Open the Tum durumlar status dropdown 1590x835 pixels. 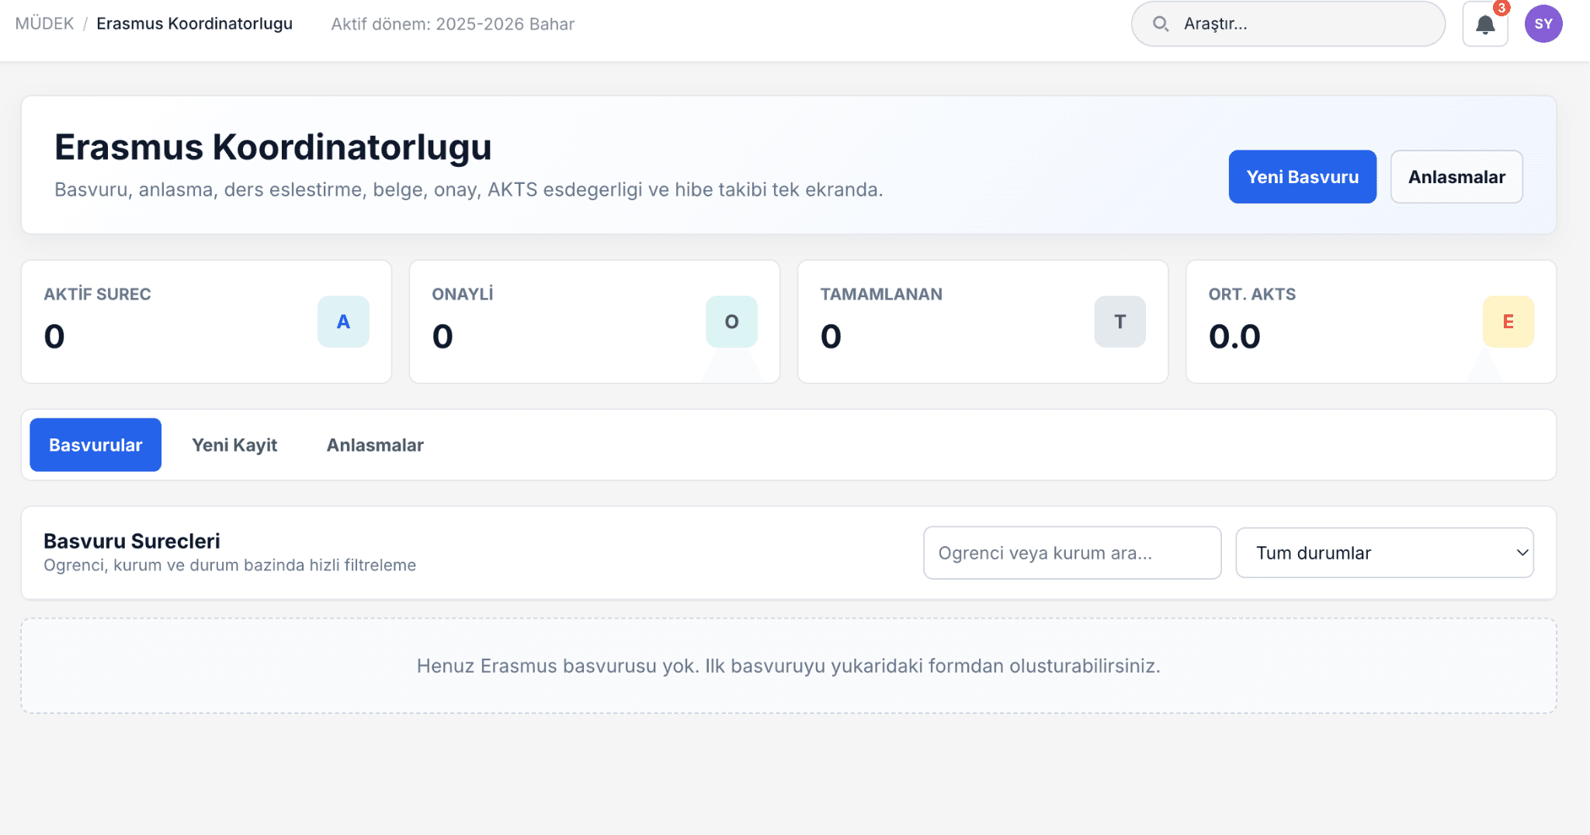pos(1384,553)
